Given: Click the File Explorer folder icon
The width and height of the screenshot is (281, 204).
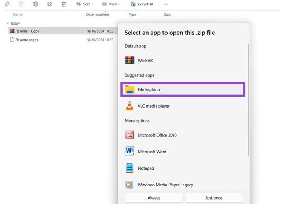Looking at the screenshot, I should pyautogui.click(x=130, y=89).
